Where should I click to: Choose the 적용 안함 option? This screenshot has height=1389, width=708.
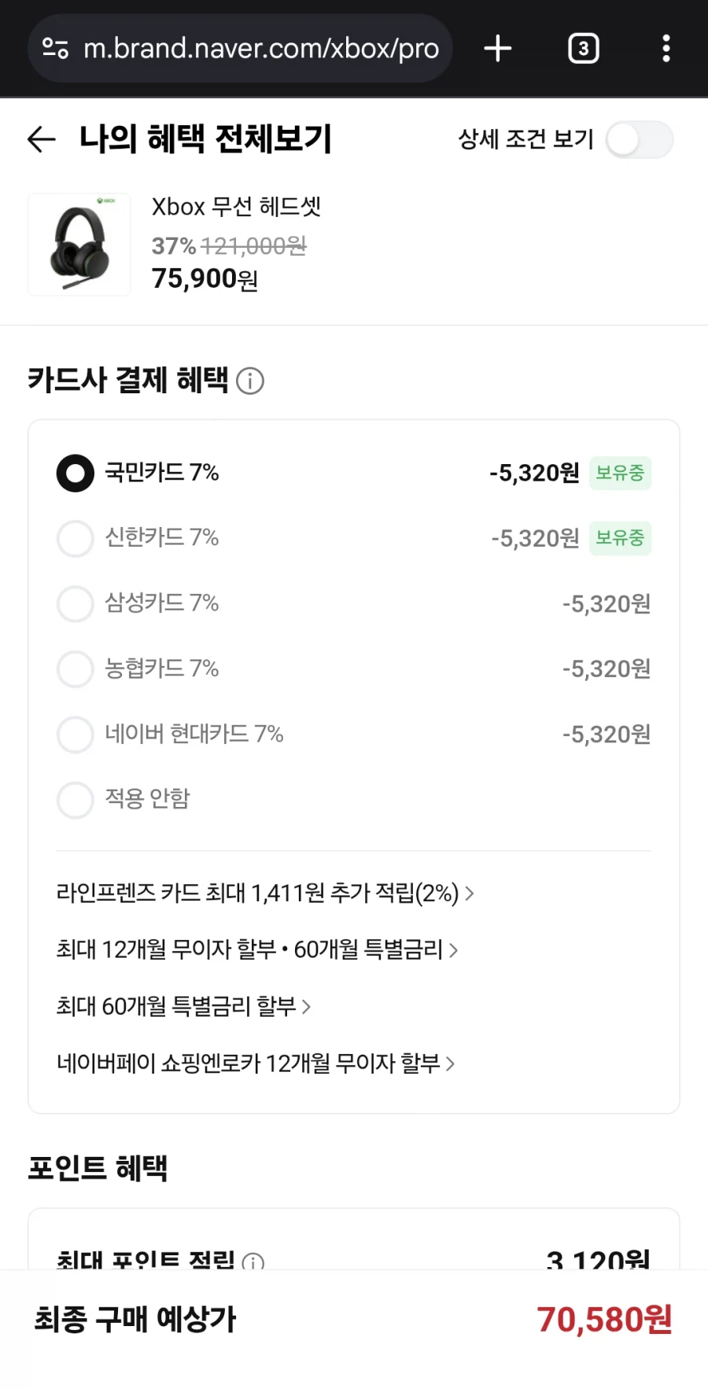click(75, 799)
